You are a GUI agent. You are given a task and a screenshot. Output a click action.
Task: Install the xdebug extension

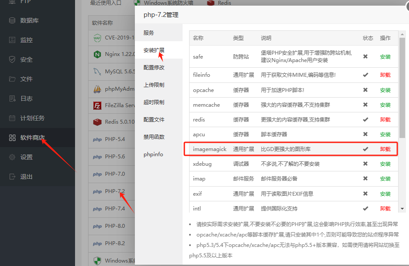385,164
